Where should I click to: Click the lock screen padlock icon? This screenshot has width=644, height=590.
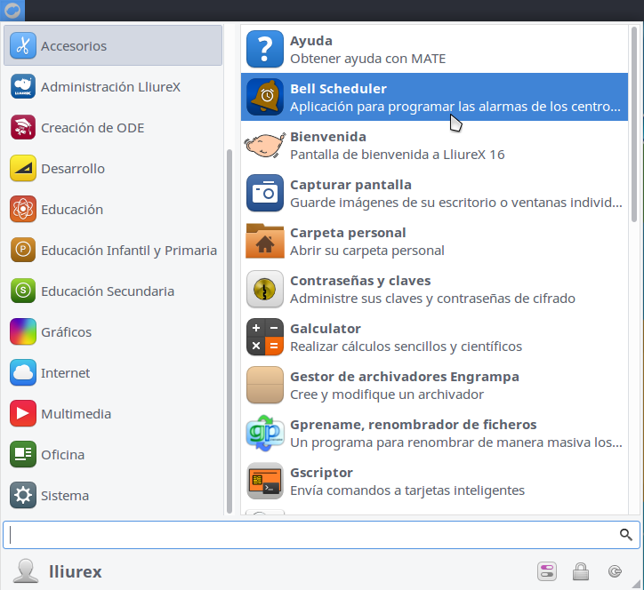point(580,571)
